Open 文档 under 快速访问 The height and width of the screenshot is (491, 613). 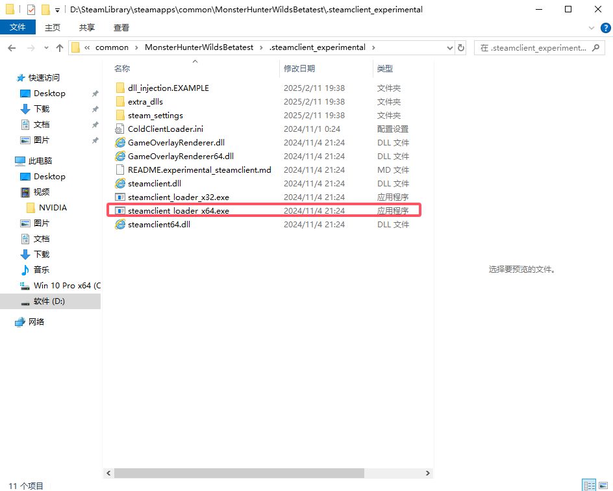[x=42, y=125]
